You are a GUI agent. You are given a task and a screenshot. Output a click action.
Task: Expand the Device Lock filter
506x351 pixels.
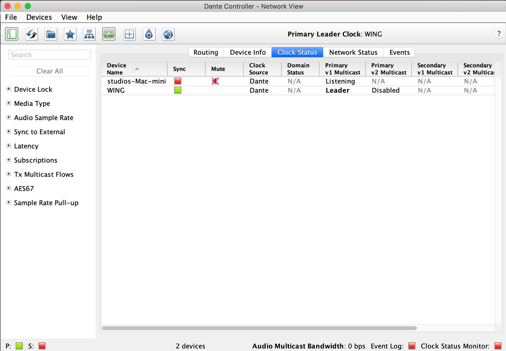(x=9, y=89)
